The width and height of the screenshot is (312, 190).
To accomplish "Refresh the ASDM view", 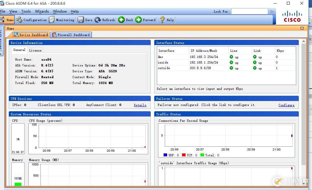I will coord(105,20).
